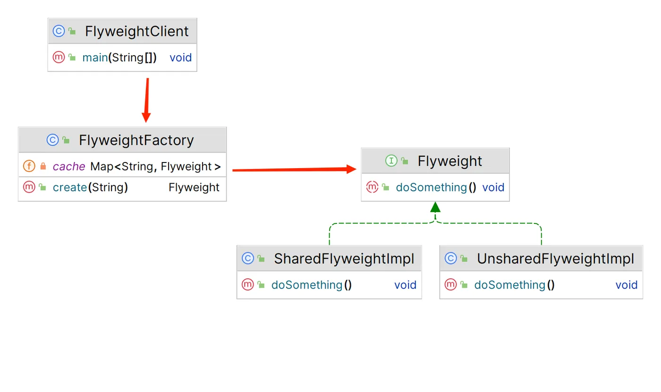
Task: Click the public lock icon in Flyweight interface row
Action: click(x=386, y=187)
